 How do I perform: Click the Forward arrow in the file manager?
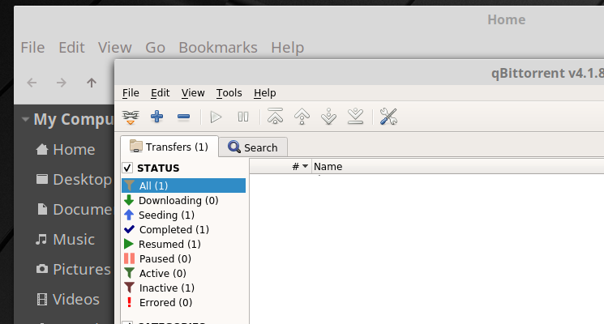[62, 83]
